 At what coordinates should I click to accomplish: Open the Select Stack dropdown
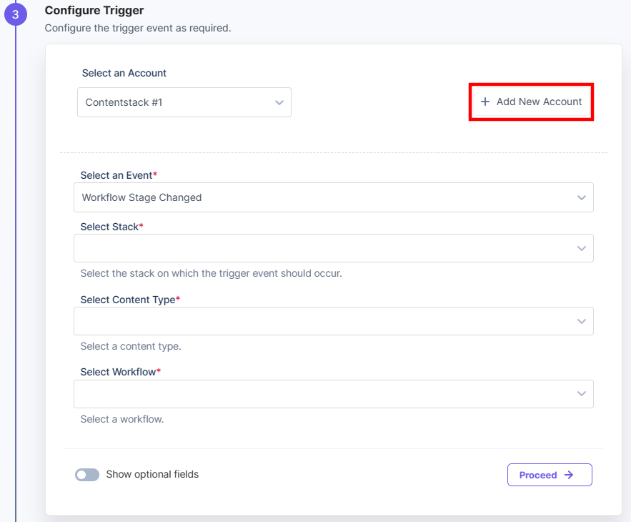point(334,248)
